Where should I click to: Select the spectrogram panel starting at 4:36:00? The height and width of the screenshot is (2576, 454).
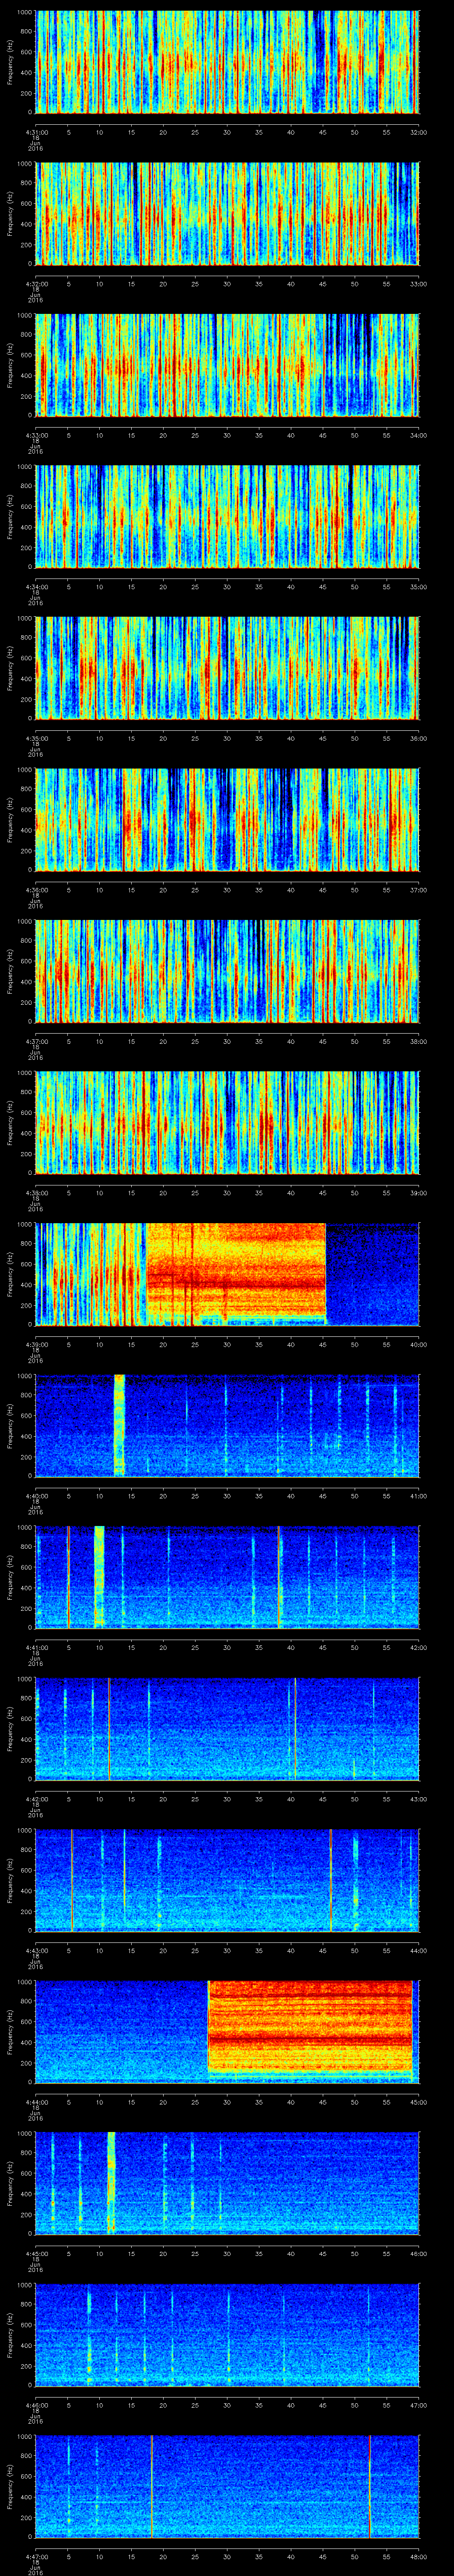pos(227,819)
